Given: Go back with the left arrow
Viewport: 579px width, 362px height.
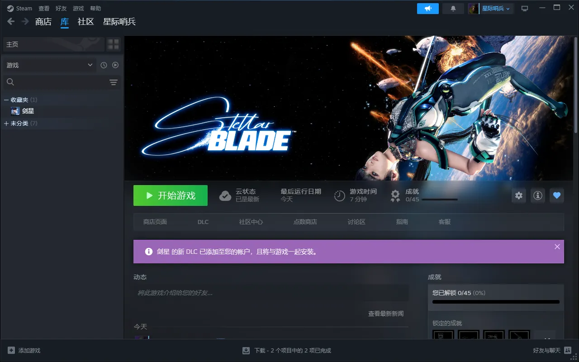Looking at the screenshot, I should coord(11,21).
